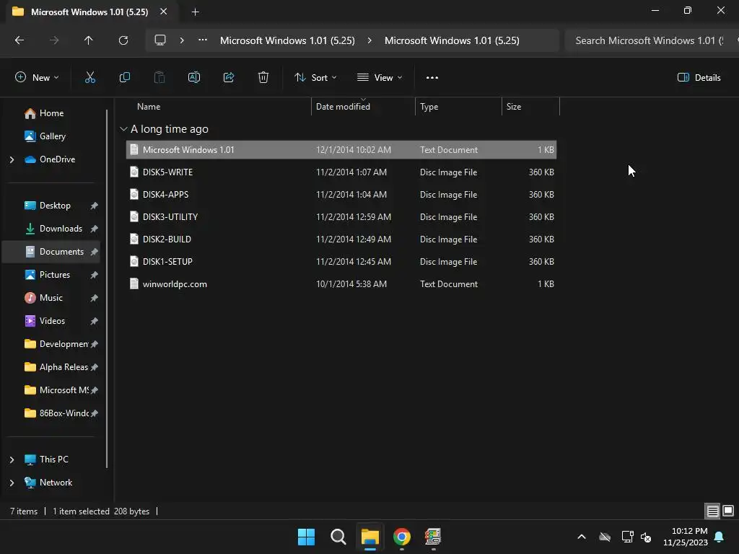
Task: Click breadcrumb chevron after monitor icon
Action: pos(182,40)
